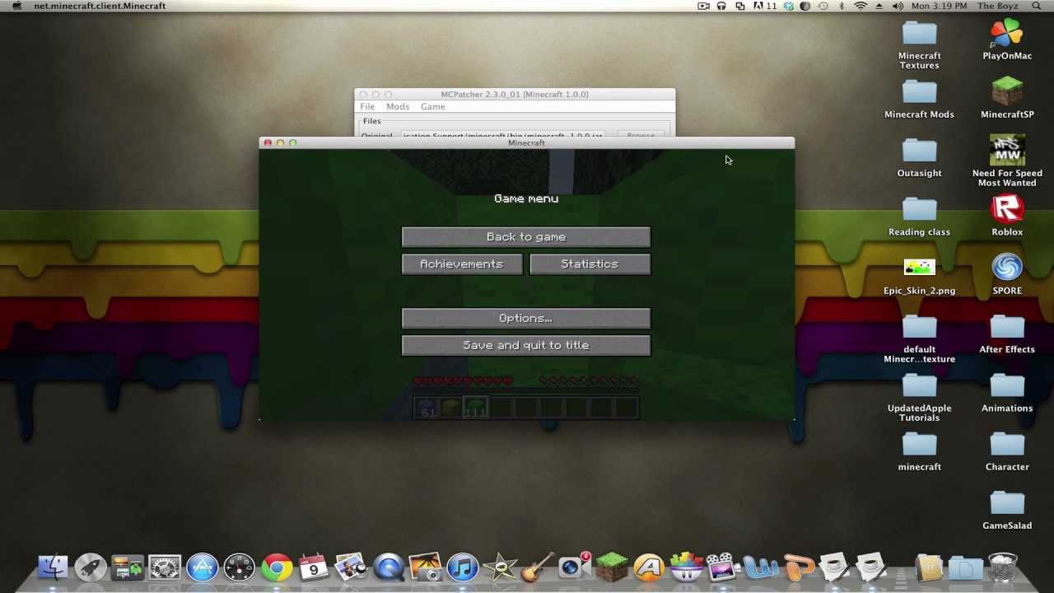Launch SPORE from the desktop
The image size is (1054, 593).
(1007, 274)
